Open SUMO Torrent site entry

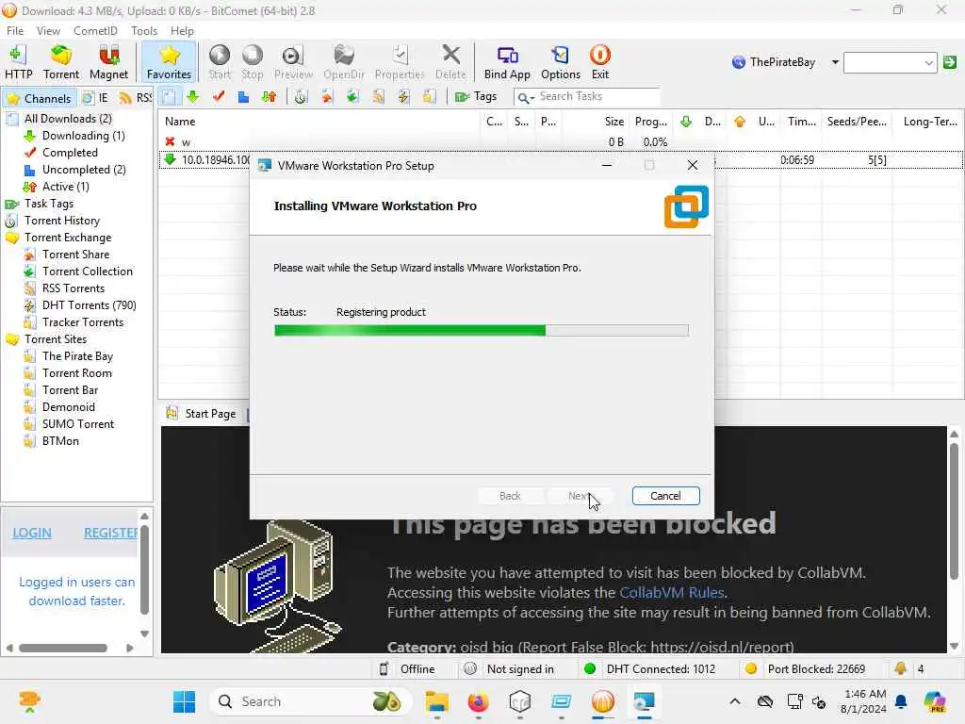[x=78, y=423]
